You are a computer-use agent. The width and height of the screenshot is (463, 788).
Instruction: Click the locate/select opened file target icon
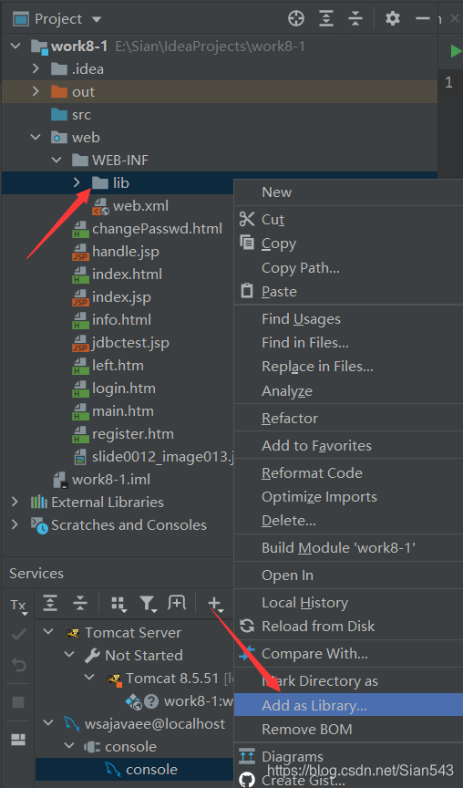[296, 18]
